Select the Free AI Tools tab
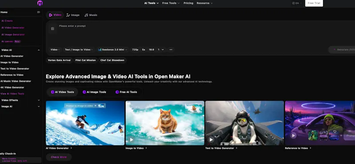The image size is (355, 164). pyautogui.click(x=126, y=92)
